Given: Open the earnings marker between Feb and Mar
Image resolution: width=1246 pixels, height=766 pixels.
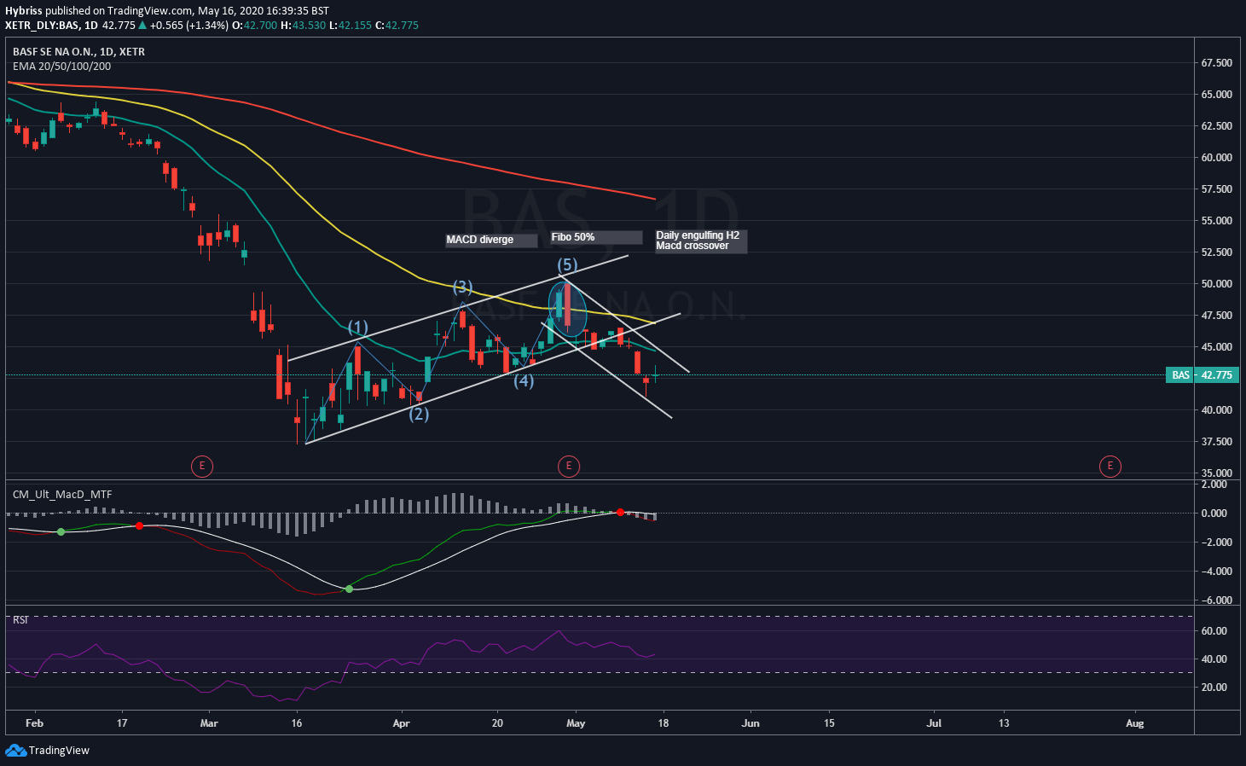Looking at the screenshot, I should [202, 466].
